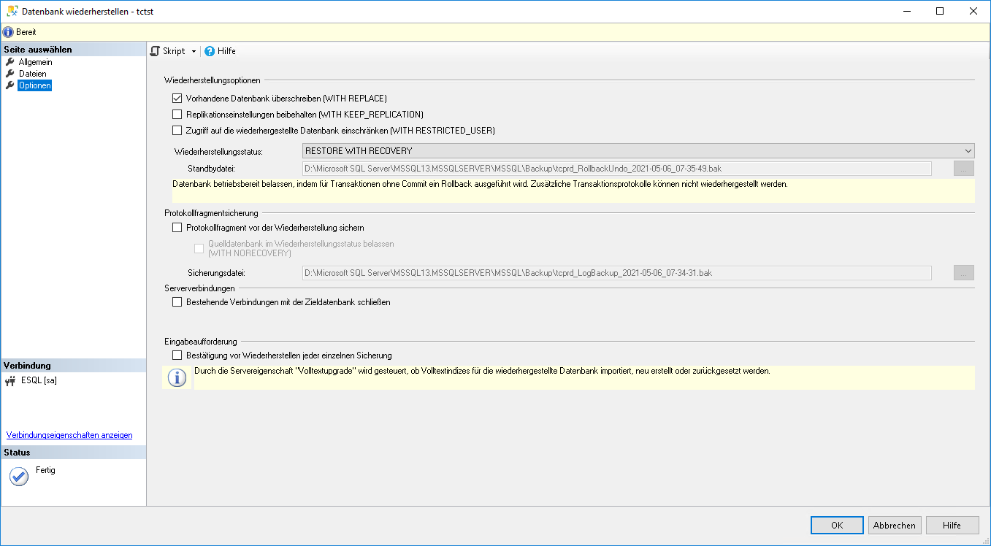Click the blue info icon near Volltextupgrade note
Screen dimensions: 991x546
point(177,378)
